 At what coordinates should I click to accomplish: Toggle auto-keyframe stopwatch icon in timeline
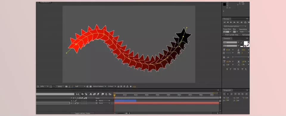click(106, 94)
